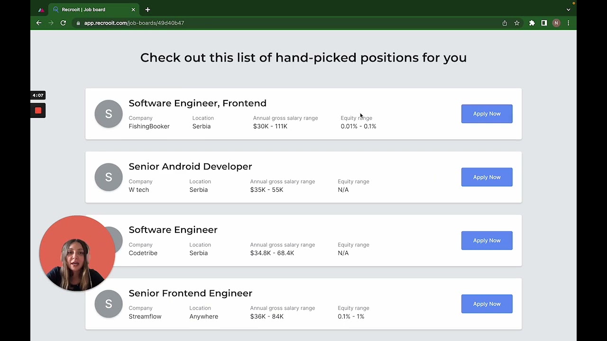Click the browser forward arrow
The width and height of the screenshot is (607, 341).
click(x=51, y=23)
